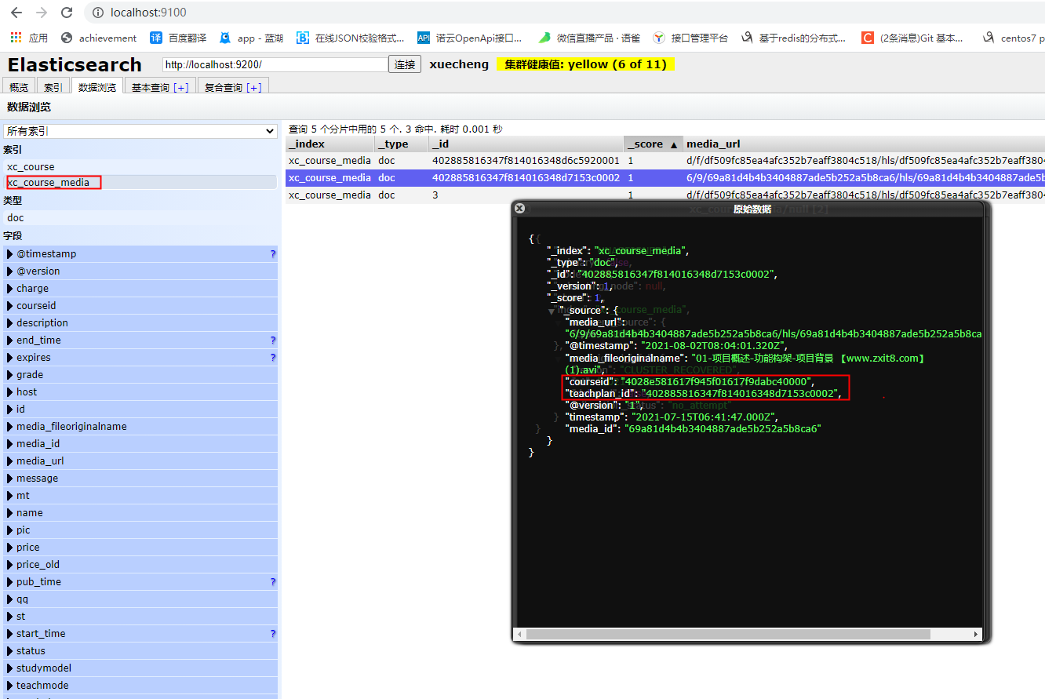1045x699 pixels.
Task: Click the browser forward arrow
Action: point(42,13)
